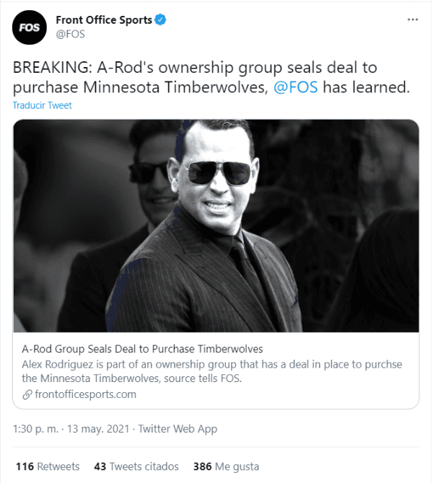Screen dimensions: 433x483
Task: Click the 13 may. 2021 date
Action: pyautogui.click(x=98, y=429)
